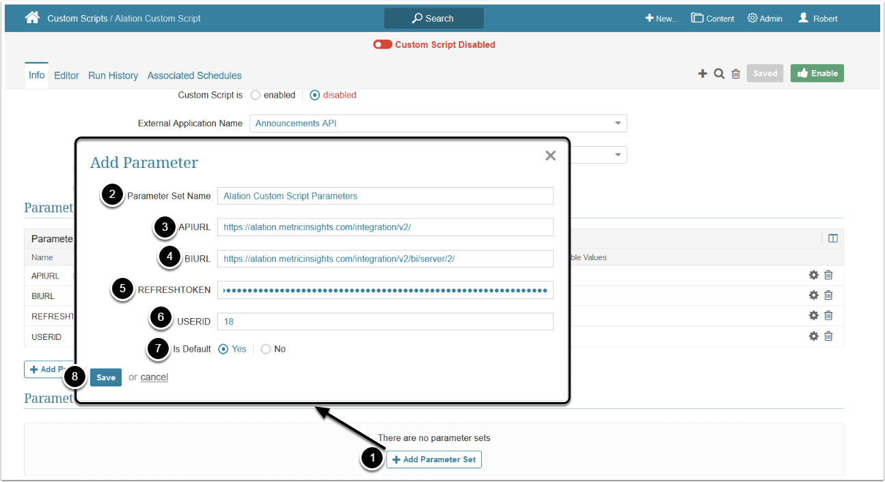The width and height of the screenshot is (885, 482).
Task: Click the plus add icon in toolbar
Action: pyautogui.click(x=703, y=74)
